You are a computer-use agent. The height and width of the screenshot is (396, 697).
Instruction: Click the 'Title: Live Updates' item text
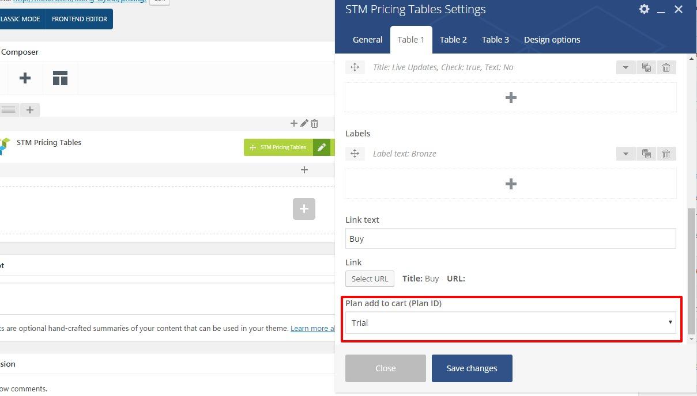pos(443,67)
